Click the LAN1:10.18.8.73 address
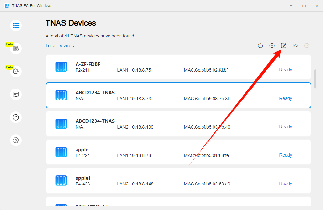 [134, 99]
